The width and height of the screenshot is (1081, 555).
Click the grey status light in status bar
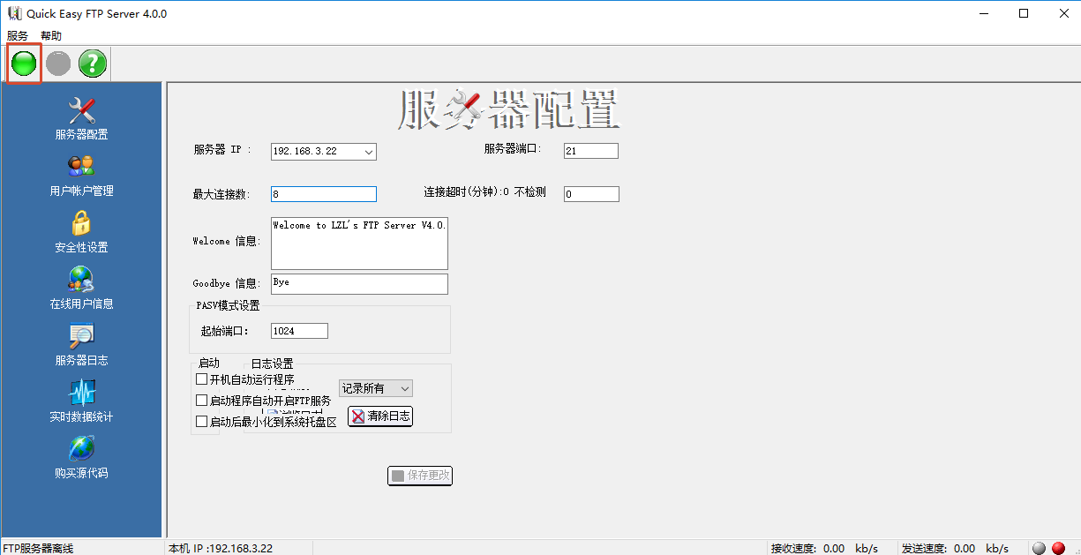[x=1039, y=548]
